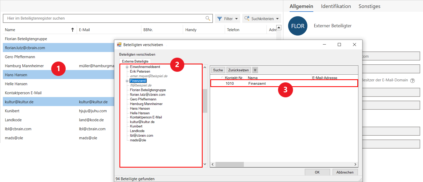423x182 pixels.
Task: Click the Beteiligtenregister search field
Action: [103, 18]
